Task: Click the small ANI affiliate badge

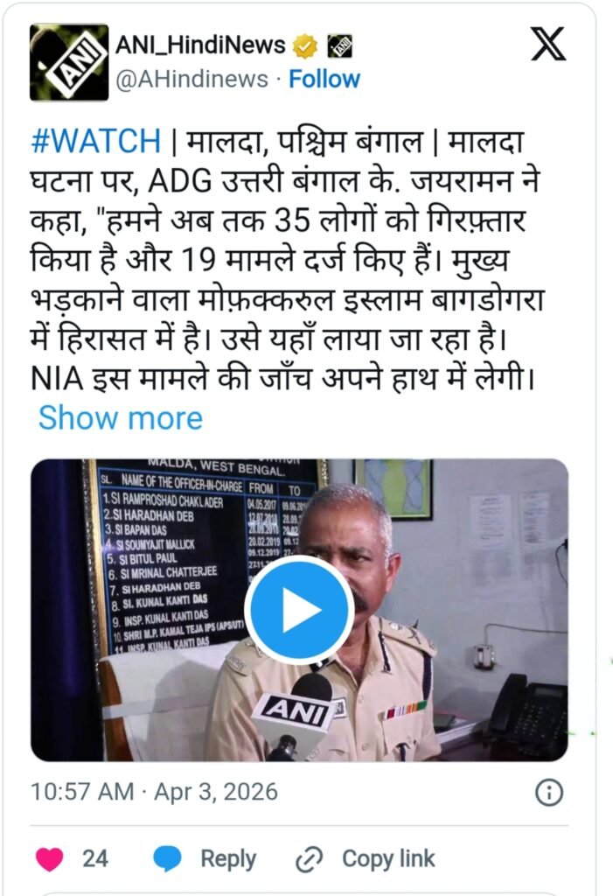Action: pyautogui.click(x=340, y=45)
